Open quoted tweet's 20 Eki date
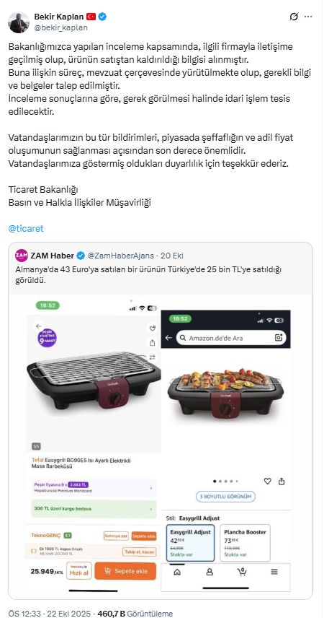 pyautogui.click(x=172, y=256)
